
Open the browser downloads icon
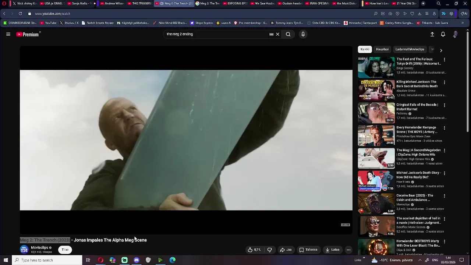[x=419, y=14]
